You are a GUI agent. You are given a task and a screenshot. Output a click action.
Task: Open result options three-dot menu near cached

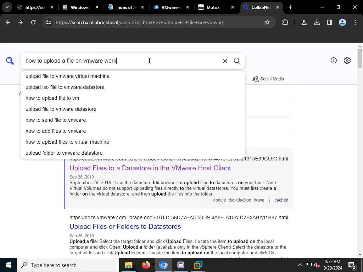tap(269, 200)
